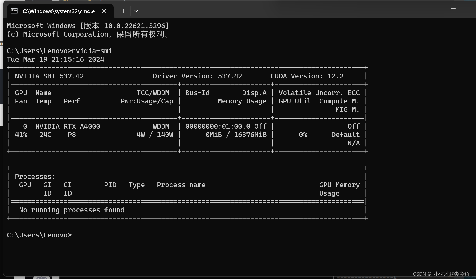
Task: Click the cmd.exe icon on the terminal tab
Action: pyautogui.click(x=14, y=11)
